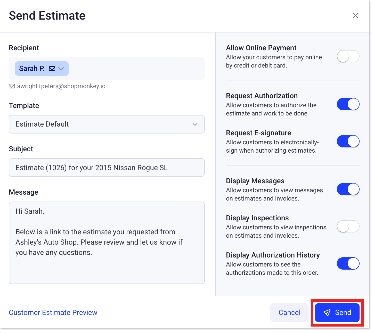The image size is (374, 333).
Task: Switch off Display Authorization History
Action: (x=348, y=263)
